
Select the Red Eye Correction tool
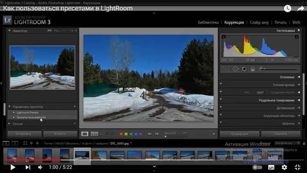click(244, 69)
